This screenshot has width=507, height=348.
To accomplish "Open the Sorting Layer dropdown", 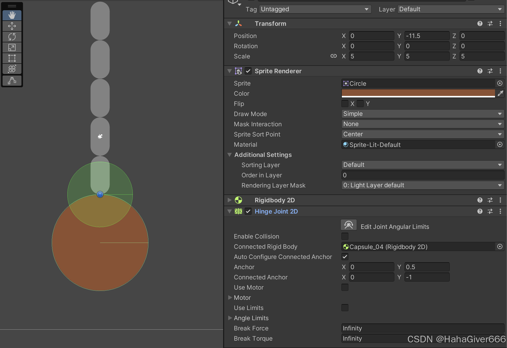I will [x=422, y=165].
